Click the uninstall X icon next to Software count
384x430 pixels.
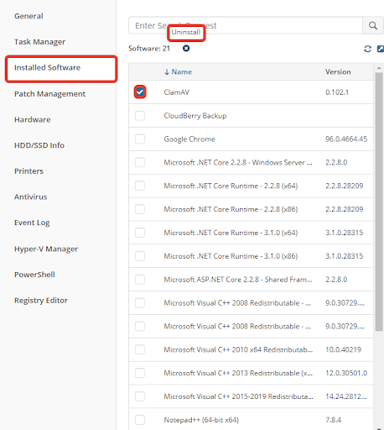186,49
